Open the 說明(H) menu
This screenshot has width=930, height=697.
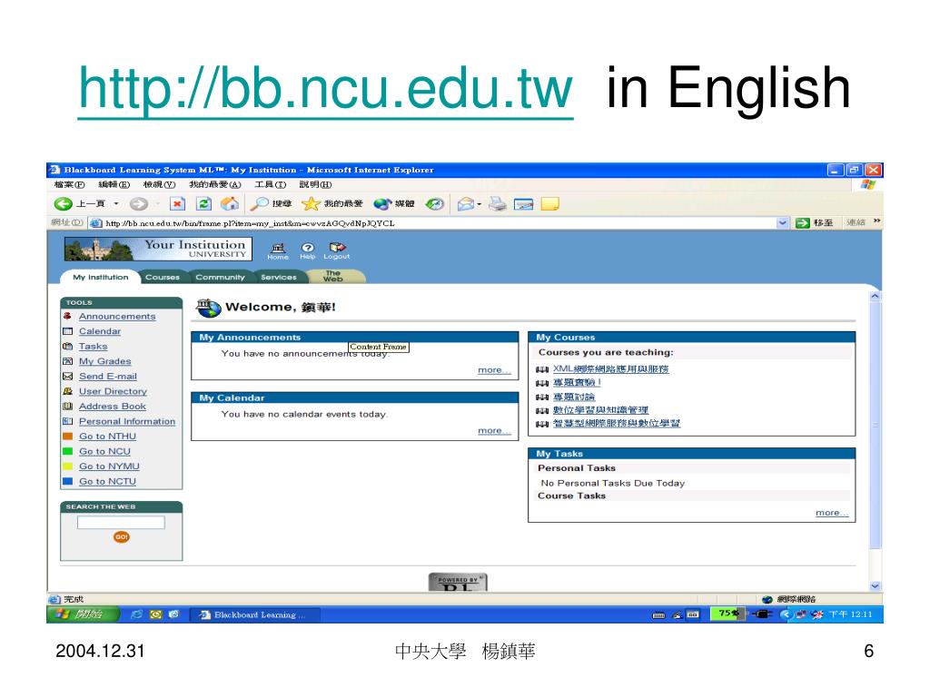click(315, 185)
